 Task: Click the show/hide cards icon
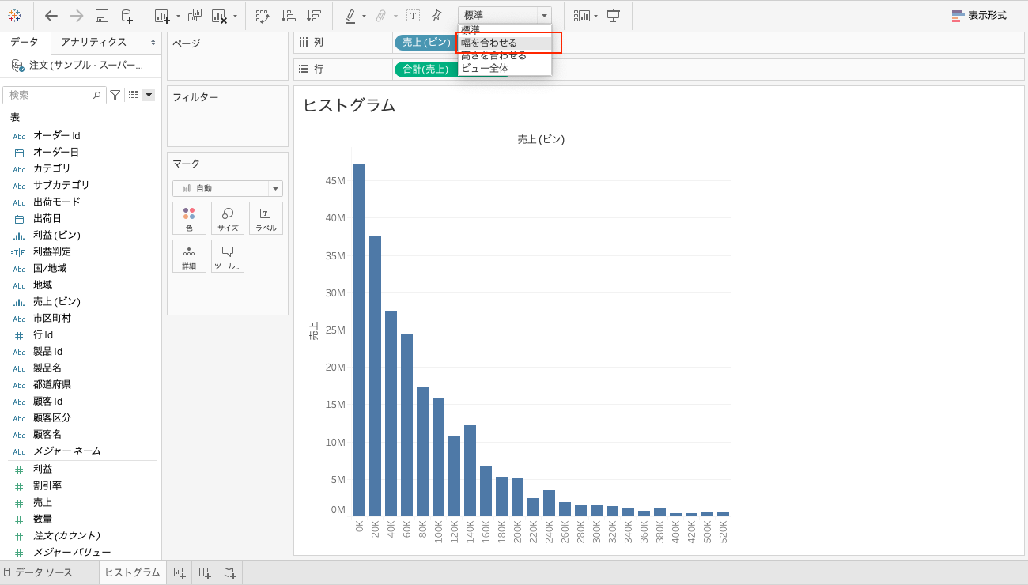[x=582, y=16]
